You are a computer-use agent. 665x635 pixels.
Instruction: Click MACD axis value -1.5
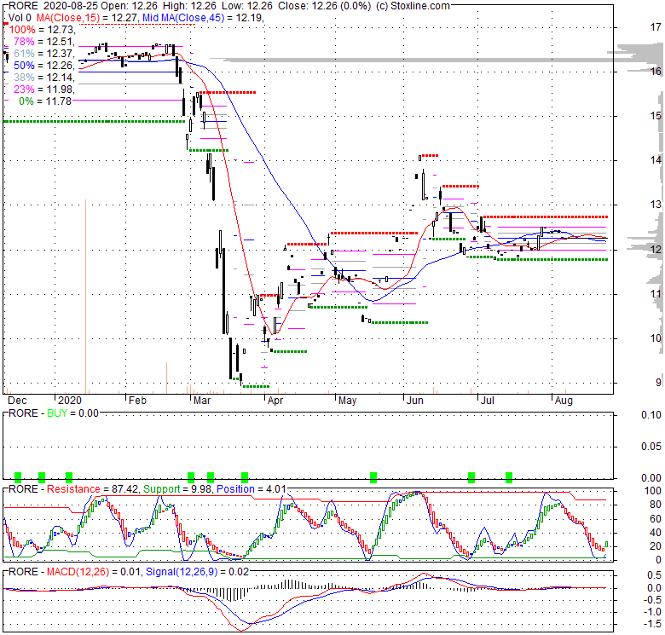(x=653, y=625)
